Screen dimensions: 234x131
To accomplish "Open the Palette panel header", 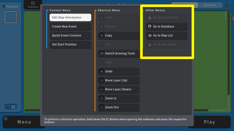I will tap(10, 6).
